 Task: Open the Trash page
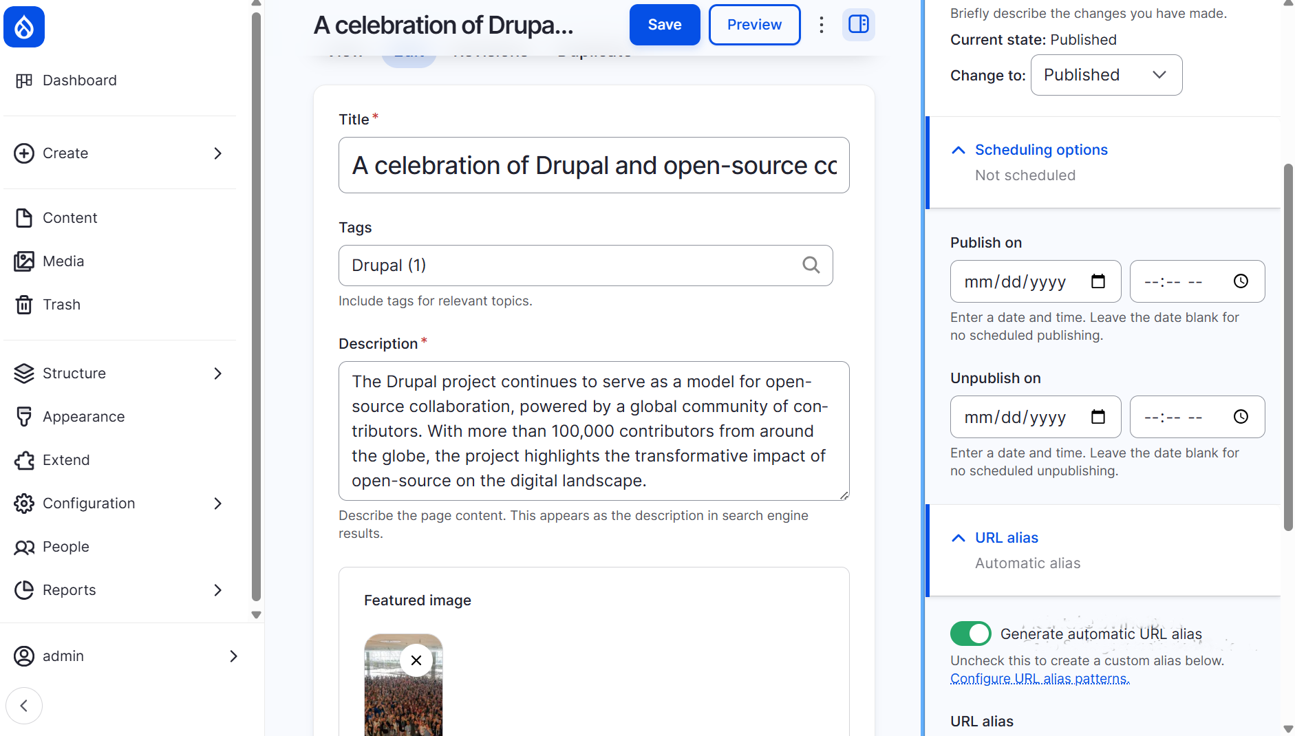[62, 305]
